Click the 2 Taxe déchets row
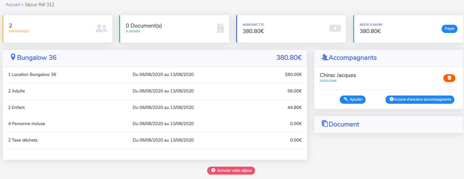 [x=23, y=140]
